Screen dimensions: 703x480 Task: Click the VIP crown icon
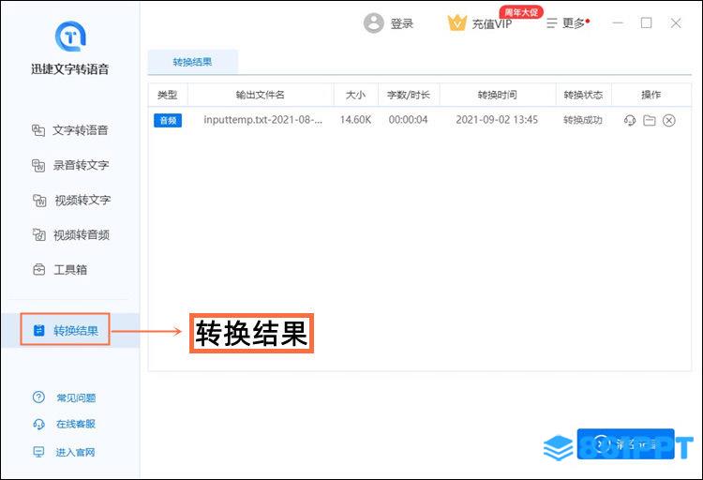pyautogui.click(x=456, y=22)
